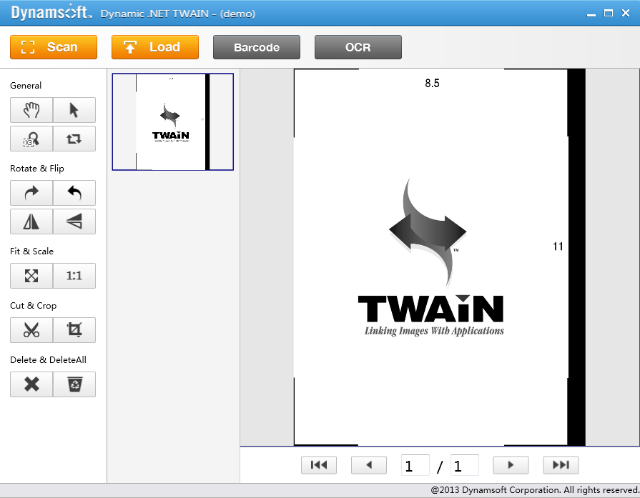Screen dimensions: 640x498
Task: Delete all images using trash bin
Action: pos(74,384)
